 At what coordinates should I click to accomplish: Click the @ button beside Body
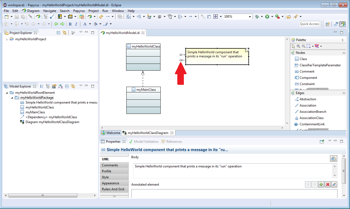[x=334, y=158]
